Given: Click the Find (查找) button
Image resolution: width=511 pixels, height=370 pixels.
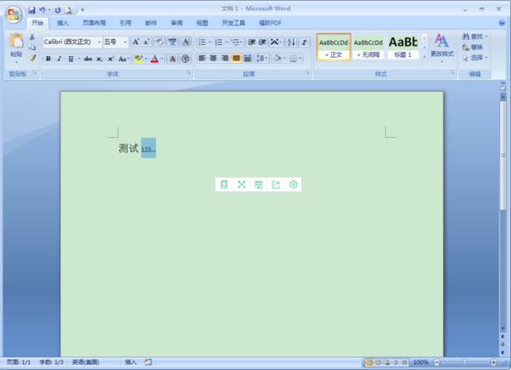Looking at the screenshot, I should click(474, 37).
